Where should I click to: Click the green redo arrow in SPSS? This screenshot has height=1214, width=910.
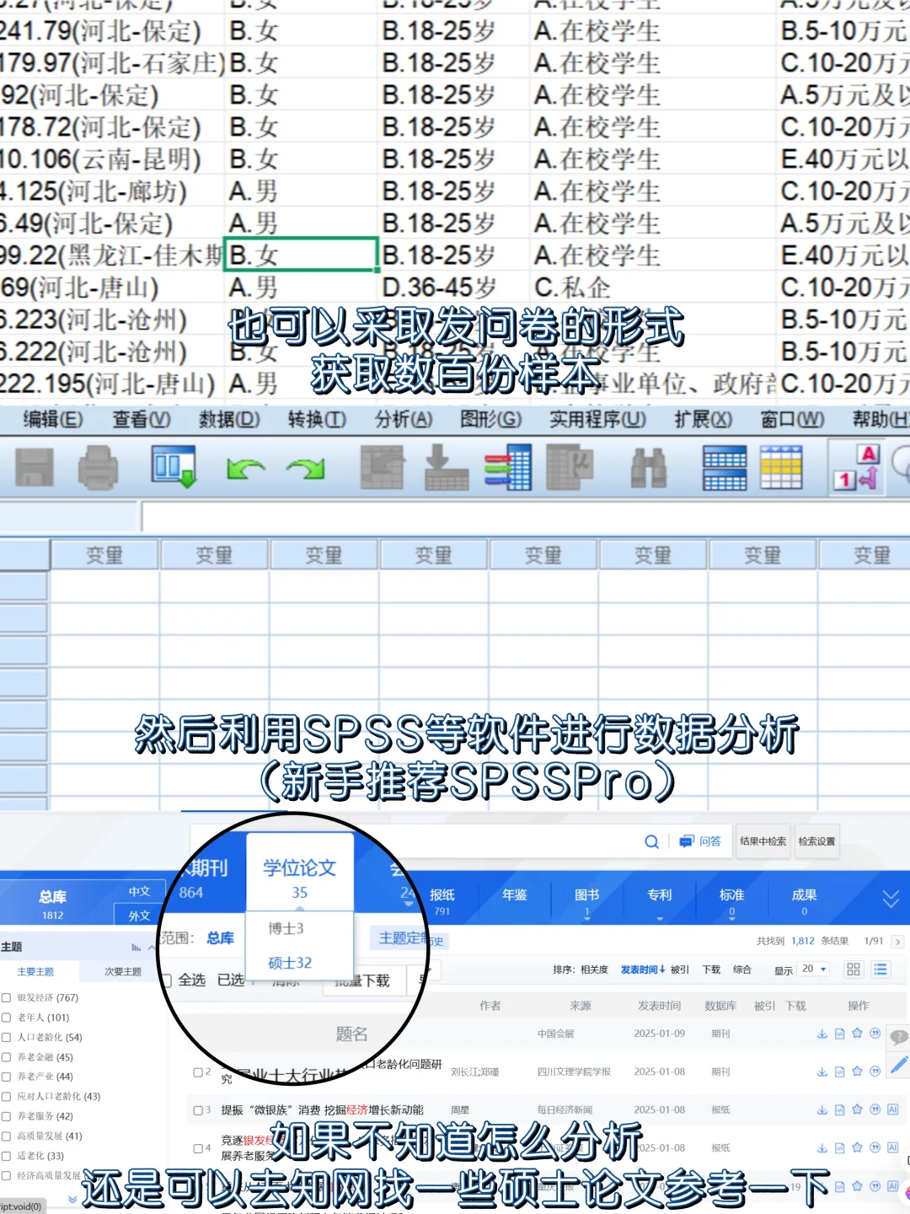pyautogui.click(x=306, y=468)
